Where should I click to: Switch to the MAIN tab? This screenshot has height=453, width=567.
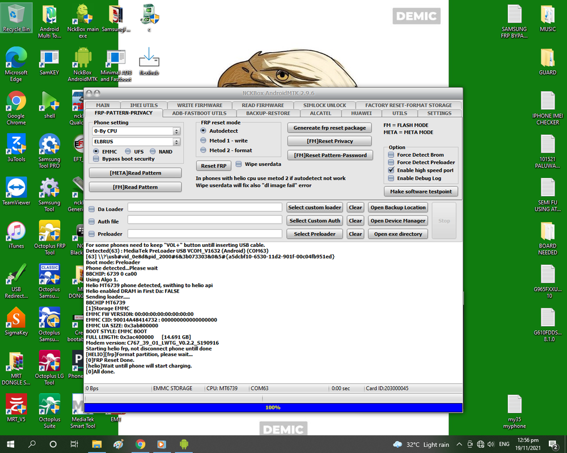[103, 105]
